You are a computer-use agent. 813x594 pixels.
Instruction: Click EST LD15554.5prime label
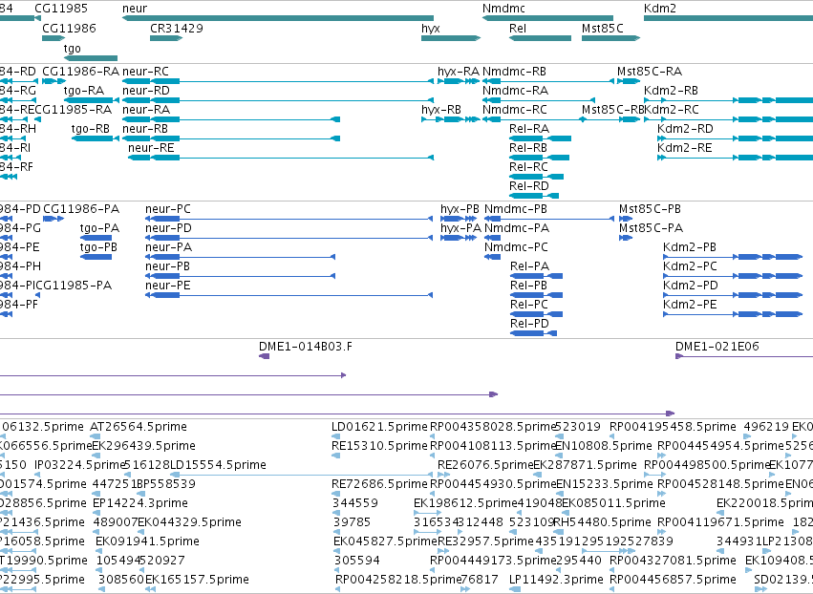point(218,465)
